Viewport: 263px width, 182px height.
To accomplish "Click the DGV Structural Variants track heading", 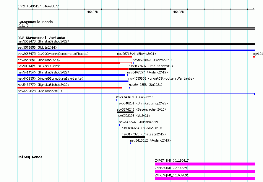I will point(41,38).
